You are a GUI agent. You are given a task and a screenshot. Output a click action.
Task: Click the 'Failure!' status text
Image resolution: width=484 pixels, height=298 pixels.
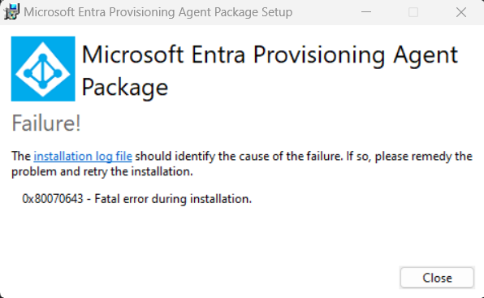46,123
